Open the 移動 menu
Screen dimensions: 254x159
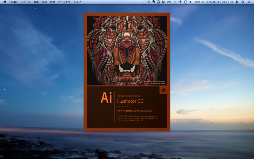pyautogui.click(x=52, y=2)
